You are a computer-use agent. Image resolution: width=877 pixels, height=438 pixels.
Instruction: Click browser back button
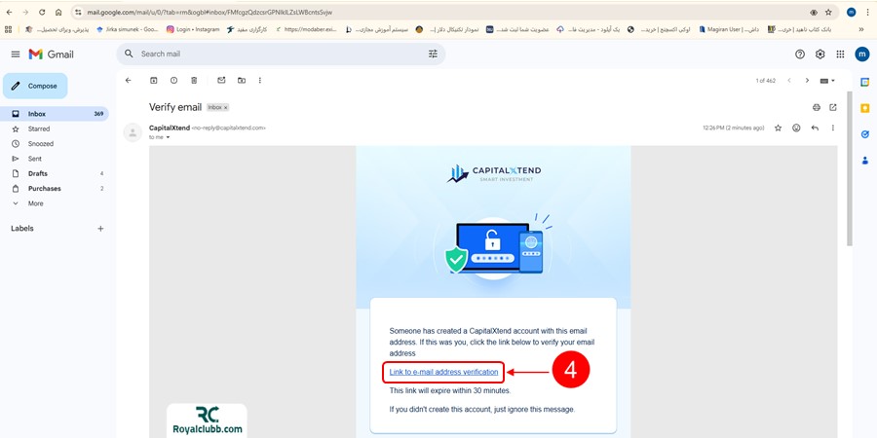pyautogui.click(x=9, y=13)
